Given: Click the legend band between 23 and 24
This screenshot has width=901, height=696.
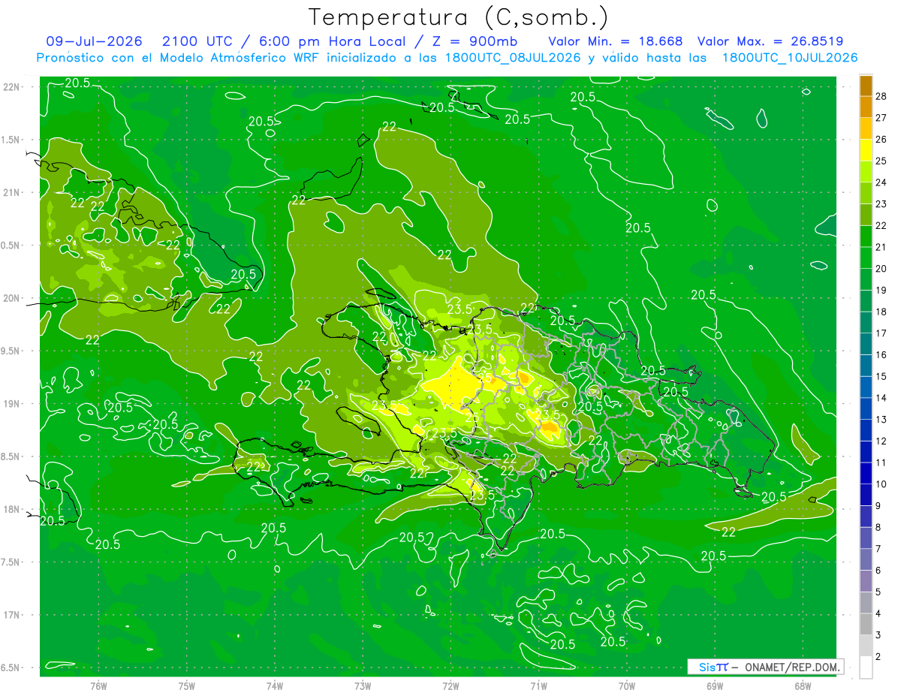Looking at the screenshot, I should [866, 193].
